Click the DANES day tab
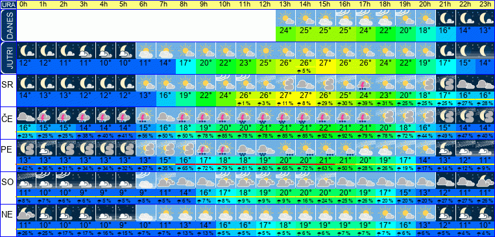The image size is (495, 237). (8, 25)
